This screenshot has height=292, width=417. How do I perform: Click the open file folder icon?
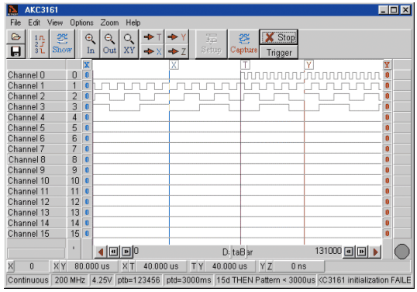(16, 37)
